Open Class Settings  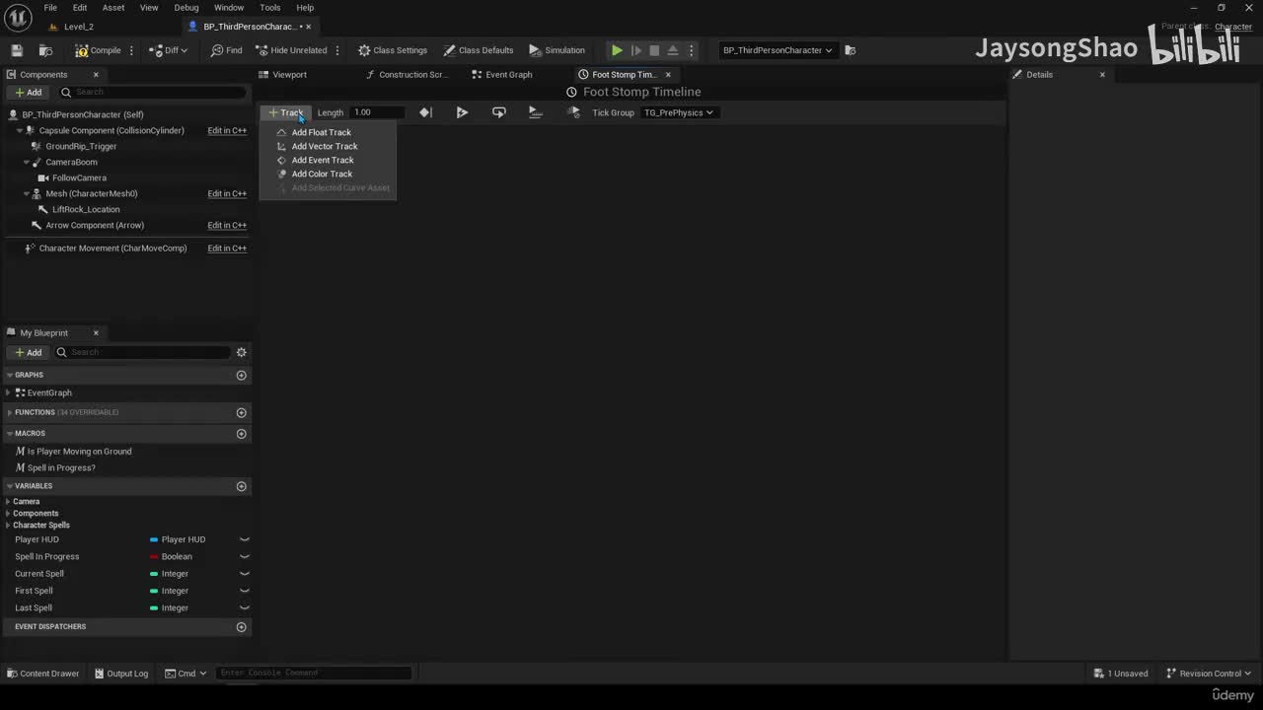click(x=393, y=50)
